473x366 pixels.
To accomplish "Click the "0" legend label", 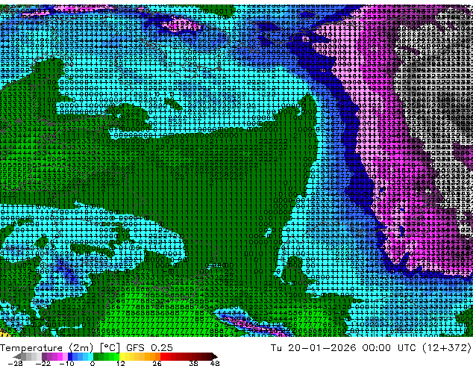I will [x=93, y=363].
